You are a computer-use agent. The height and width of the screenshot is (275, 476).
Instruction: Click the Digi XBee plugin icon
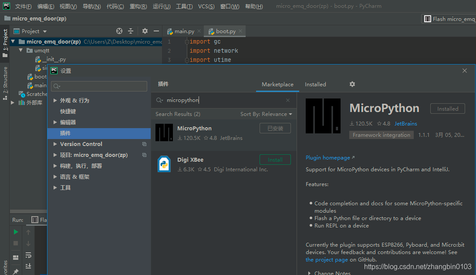tap(164, 164)
